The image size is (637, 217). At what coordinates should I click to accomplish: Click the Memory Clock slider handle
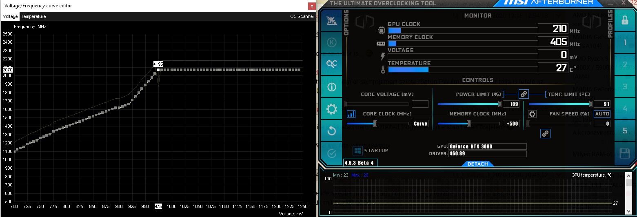(x=468, y=124)
